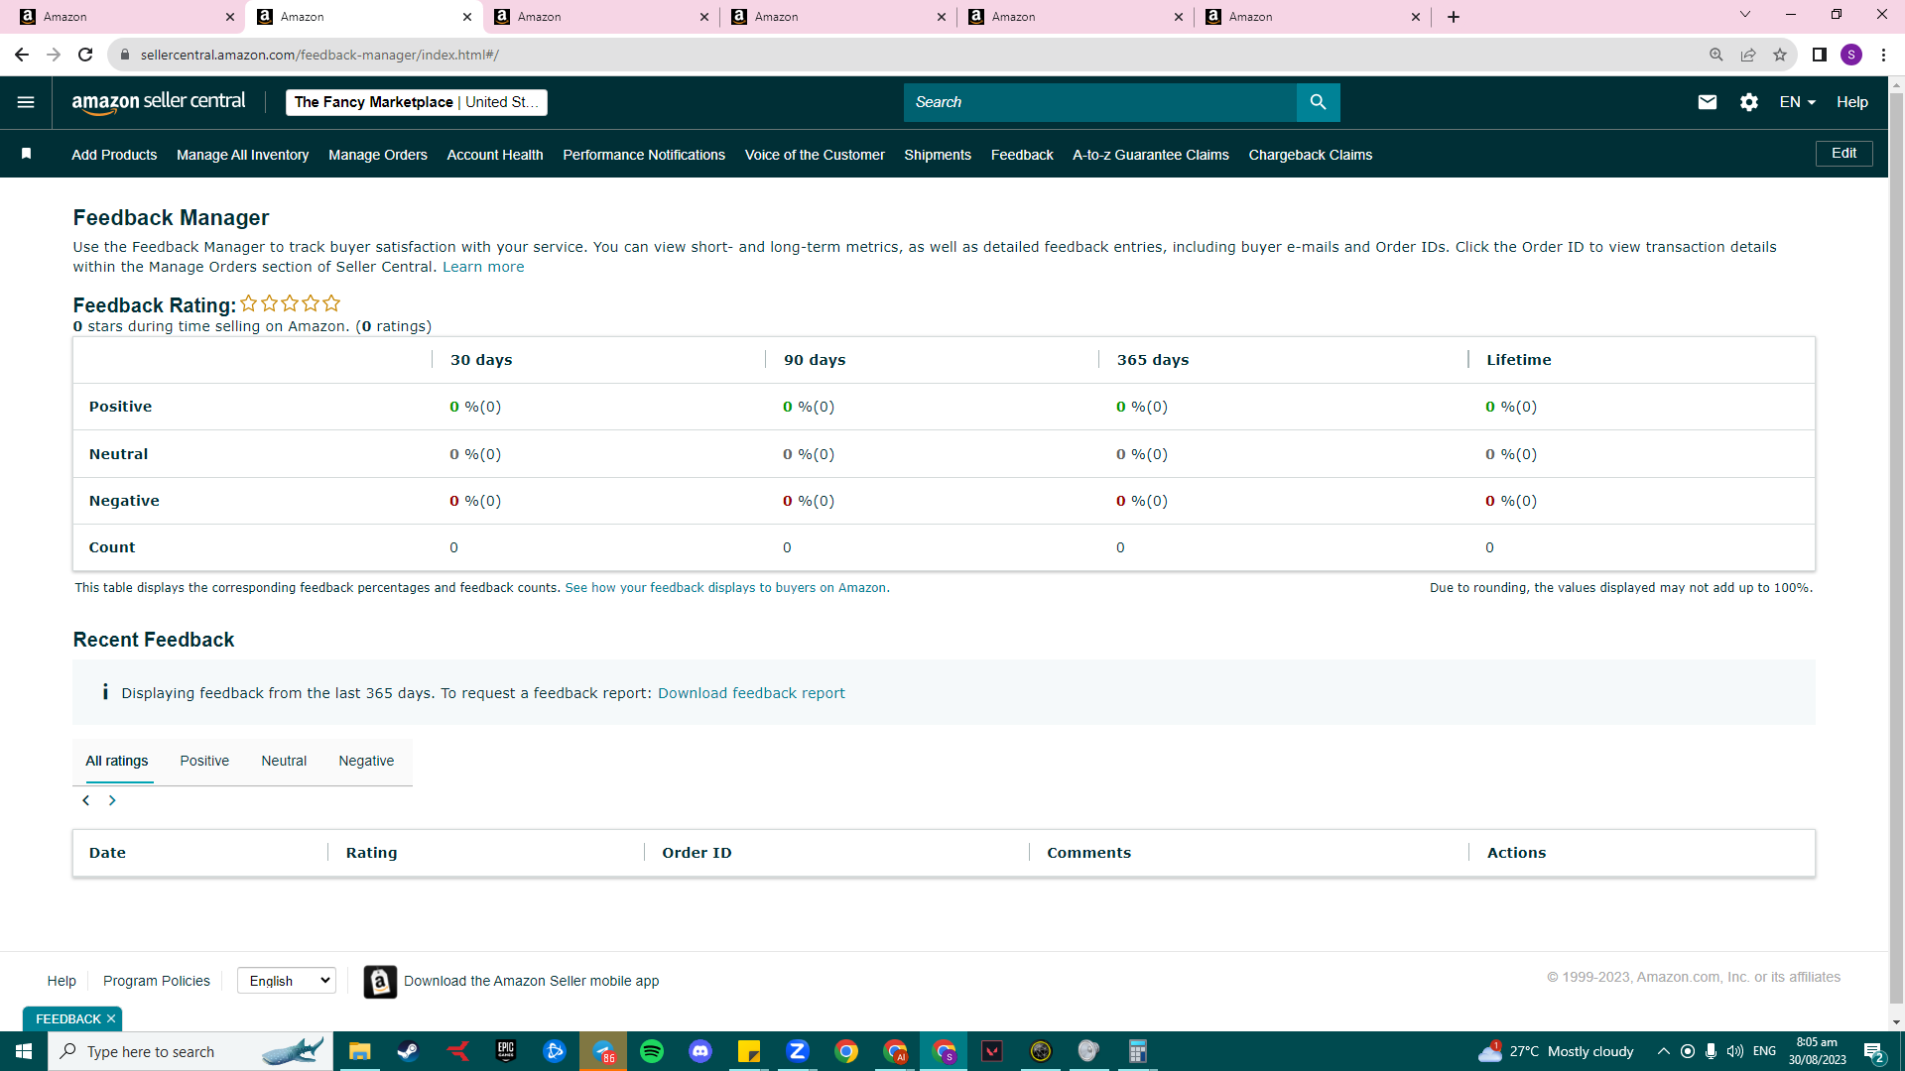Click the browser back arrow
Screen dimensions: 1905x1071
coord(22,55)
